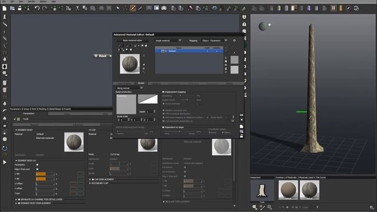Open the Edit menu
Viewport: 377px width, 212px height.
(12, 1)
